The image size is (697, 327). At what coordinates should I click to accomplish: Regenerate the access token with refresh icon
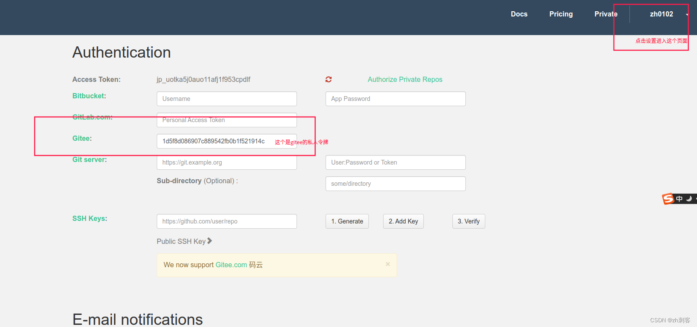coord(329,79)
